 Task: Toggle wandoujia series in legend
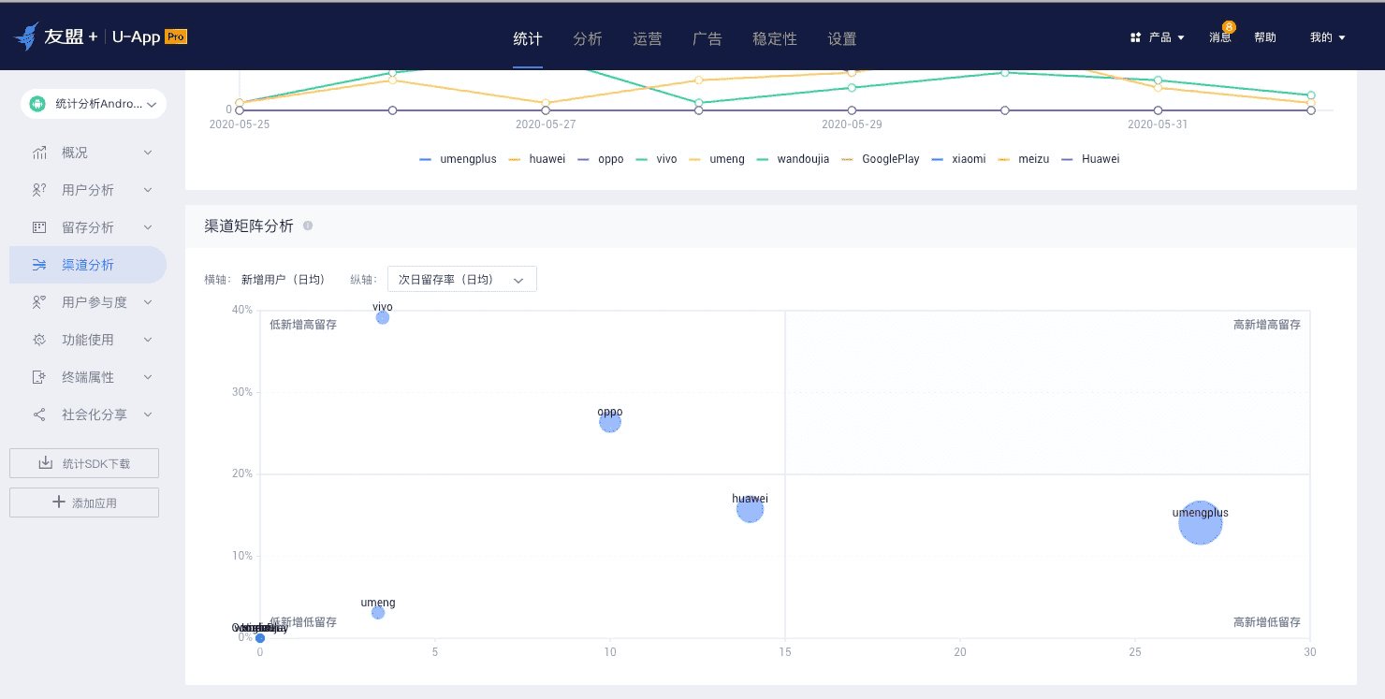[792, 159]
